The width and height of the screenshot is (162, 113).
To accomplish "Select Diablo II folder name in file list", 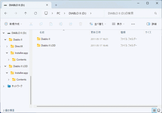I will [x=46, y=39].
